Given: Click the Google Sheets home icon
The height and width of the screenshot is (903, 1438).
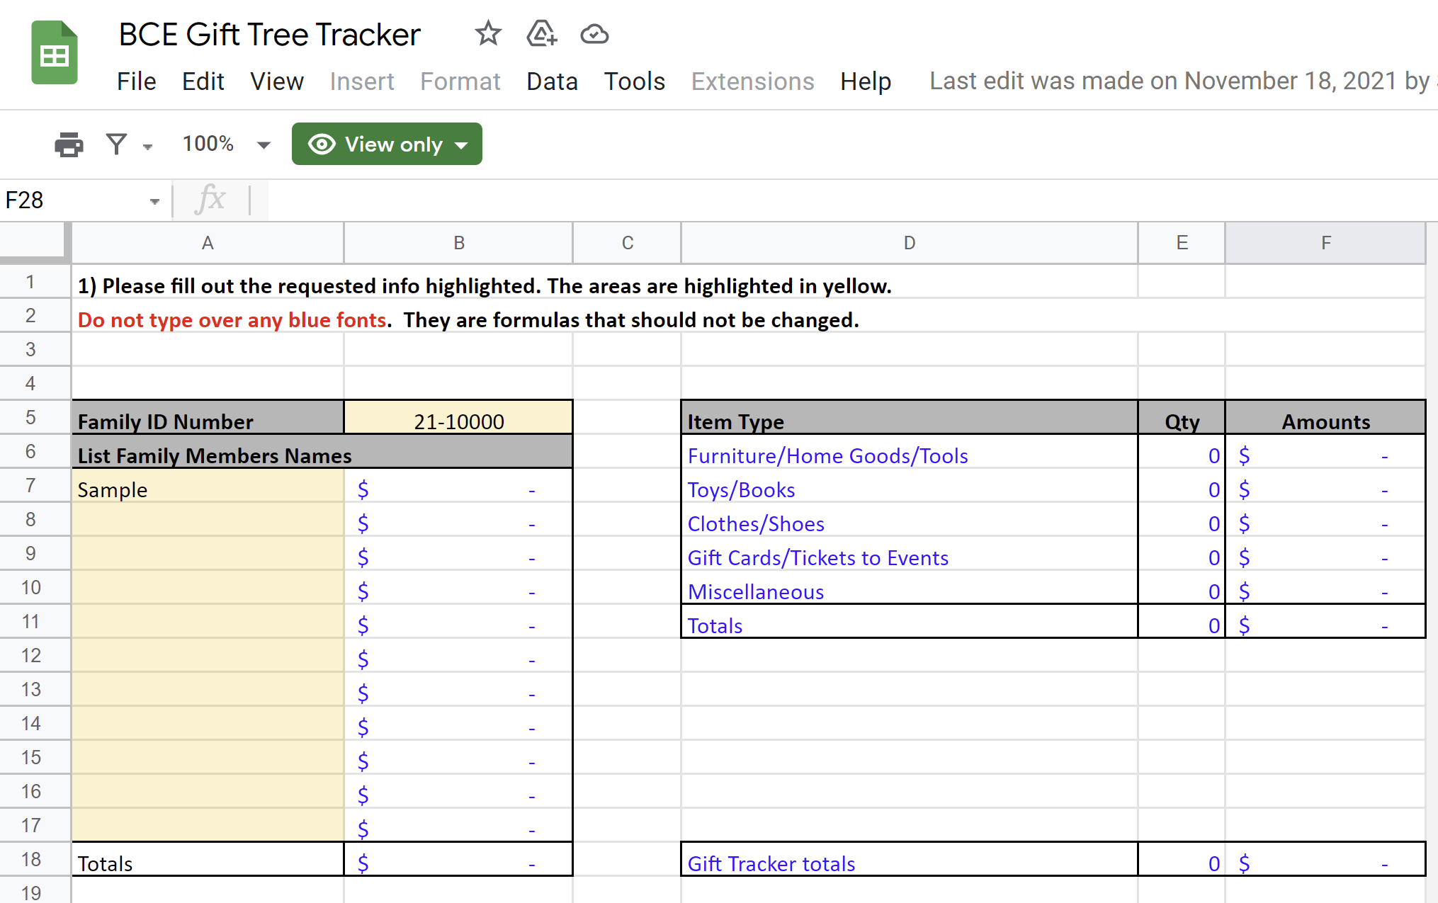Looking at the screenshot, I should click(54, 52).
